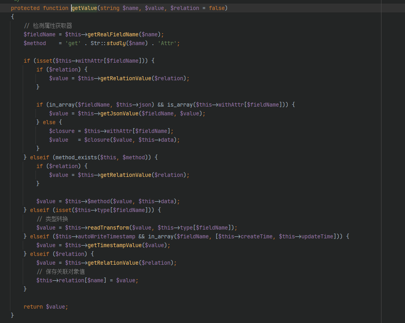The height and width of the screenshot is (323, 405).
Task: Place cursor on the $fieldName variable
Action: click(x=39, y=34)
